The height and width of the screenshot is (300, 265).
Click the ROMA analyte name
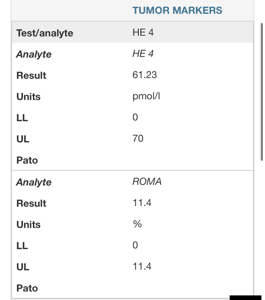point(147,182)
